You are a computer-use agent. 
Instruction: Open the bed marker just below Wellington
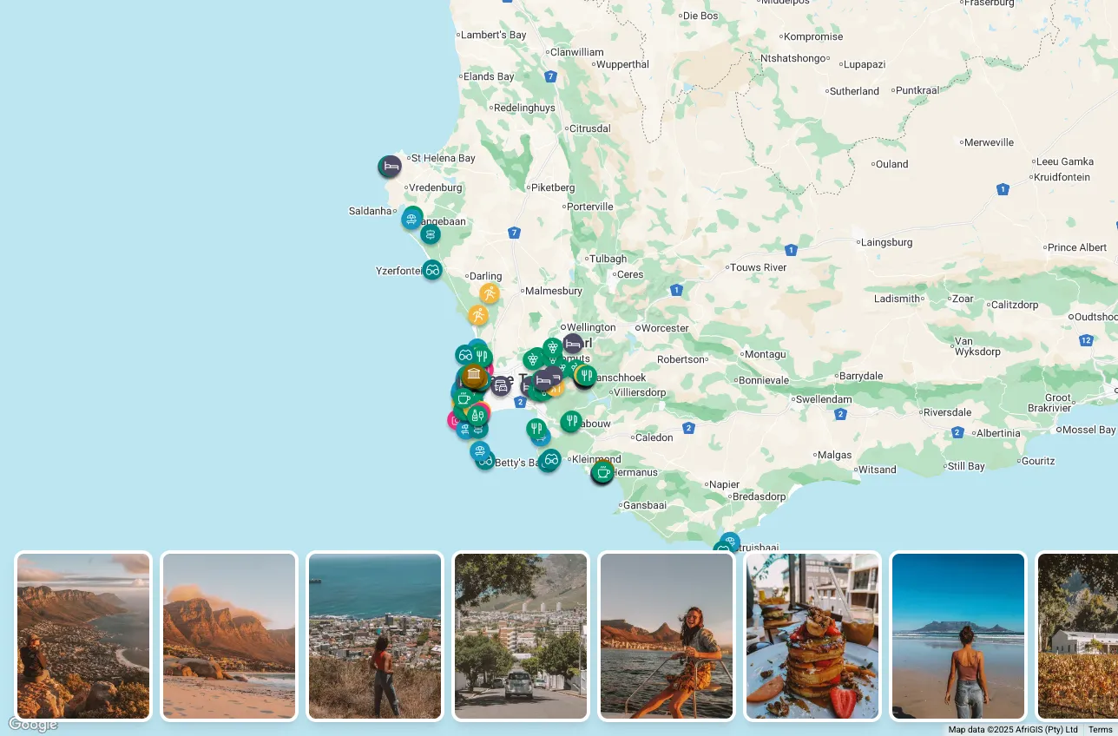(x=572, y=345)
